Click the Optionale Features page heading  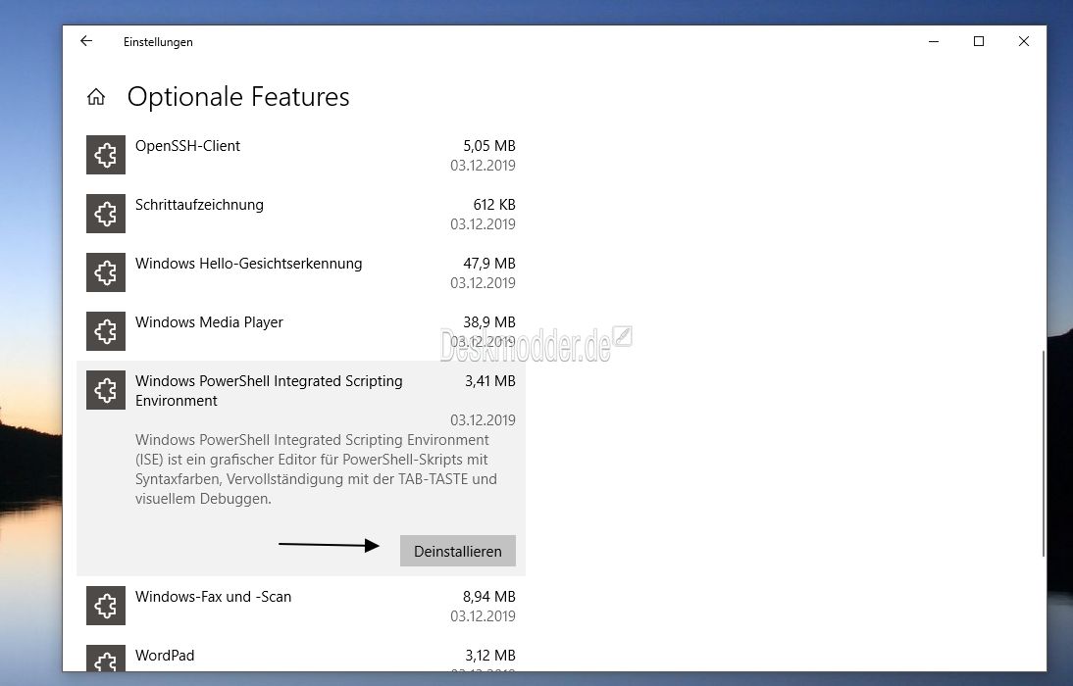coord(238,97)
